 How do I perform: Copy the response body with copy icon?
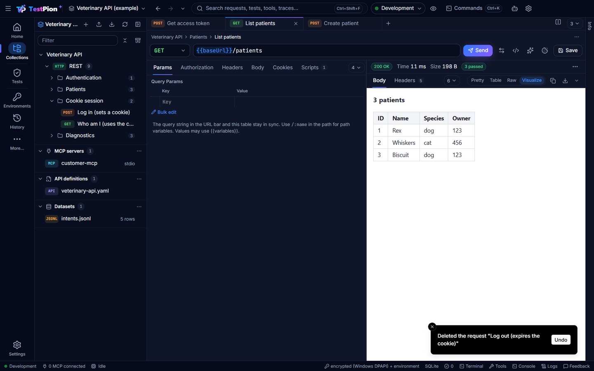click(553, 80)
